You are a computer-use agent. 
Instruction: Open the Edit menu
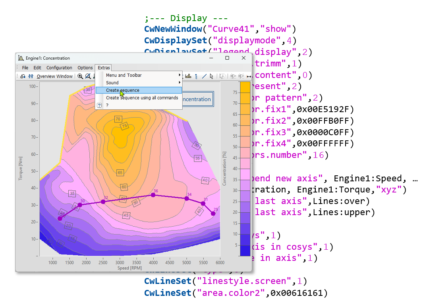coord(37,68)
